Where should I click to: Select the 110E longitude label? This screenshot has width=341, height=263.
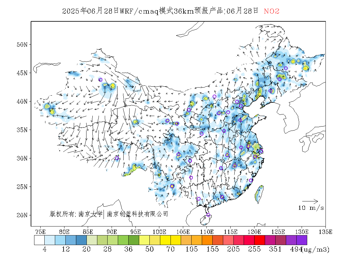tap(206, 232)
